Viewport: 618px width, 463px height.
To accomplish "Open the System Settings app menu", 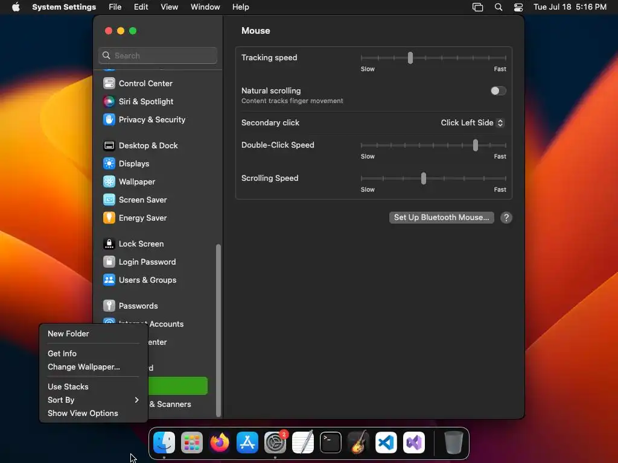I will [x=64, y=7].
